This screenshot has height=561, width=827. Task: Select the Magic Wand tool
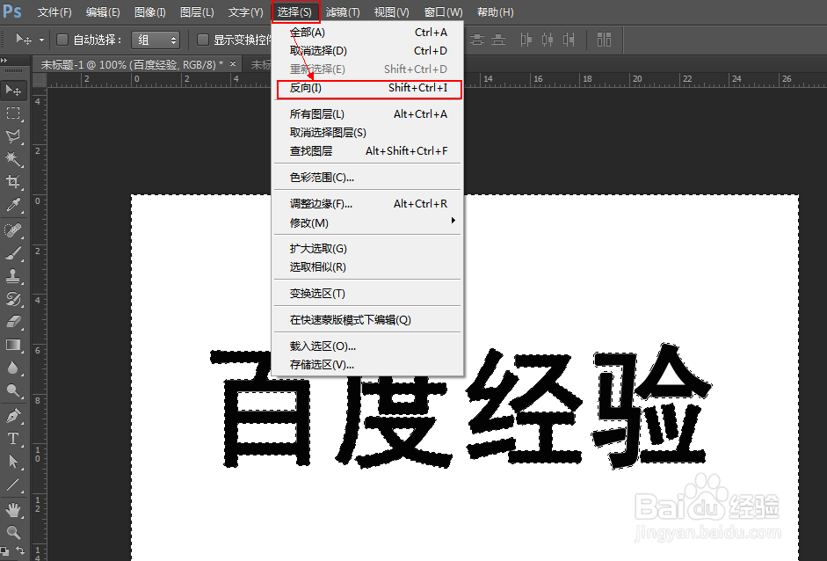(x=13, y=159)
